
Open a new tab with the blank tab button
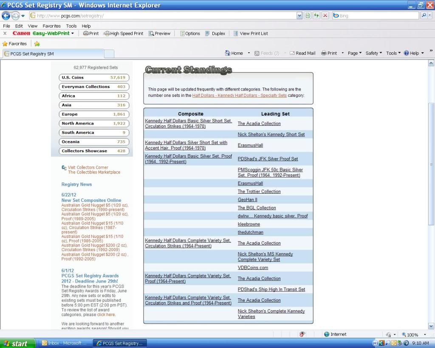(x=109, y=54)
